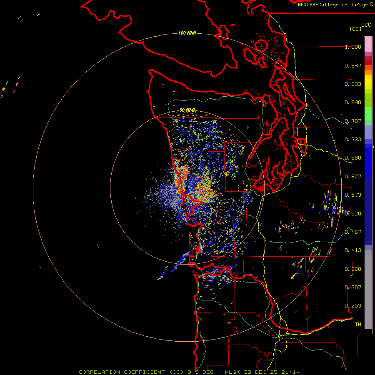This screenshot has width=375, height=375.
Task: Click the 0.413 scale value
Action: pyautogui.click(x=353, y=250)
